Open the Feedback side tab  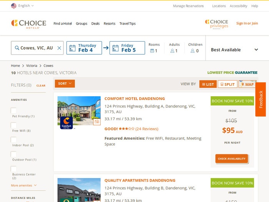pyautogui.click(x=261, y=99)
